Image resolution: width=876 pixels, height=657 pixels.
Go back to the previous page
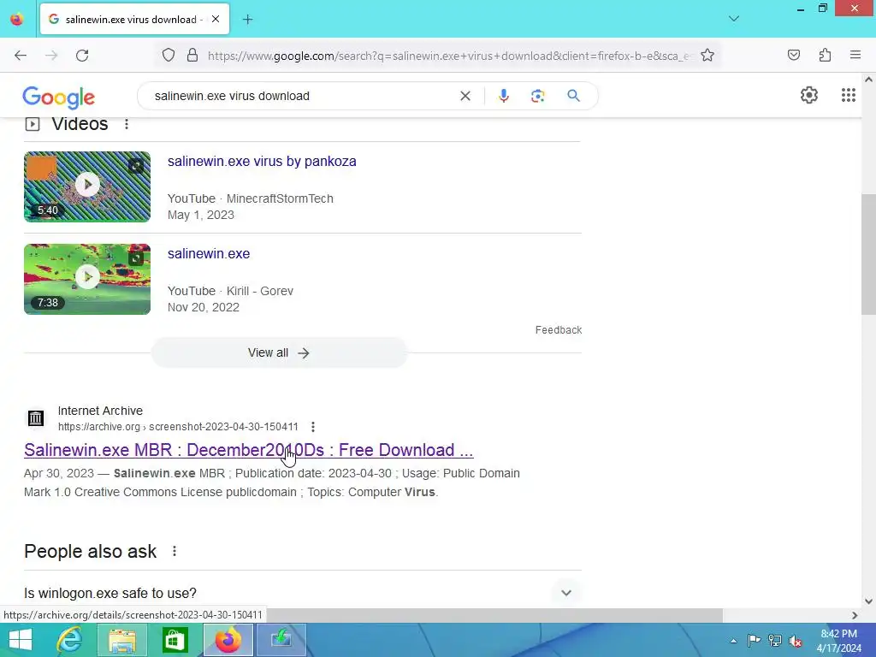click(x=21, y=56)
